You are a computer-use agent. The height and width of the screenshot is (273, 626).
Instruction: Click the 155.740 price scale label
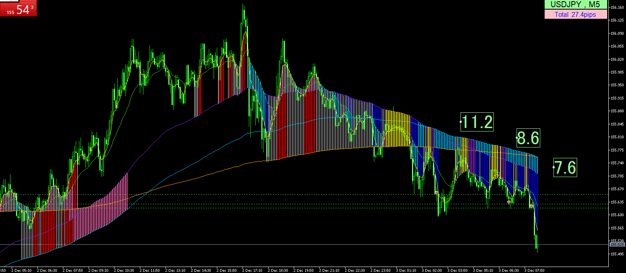coord(618,163)
